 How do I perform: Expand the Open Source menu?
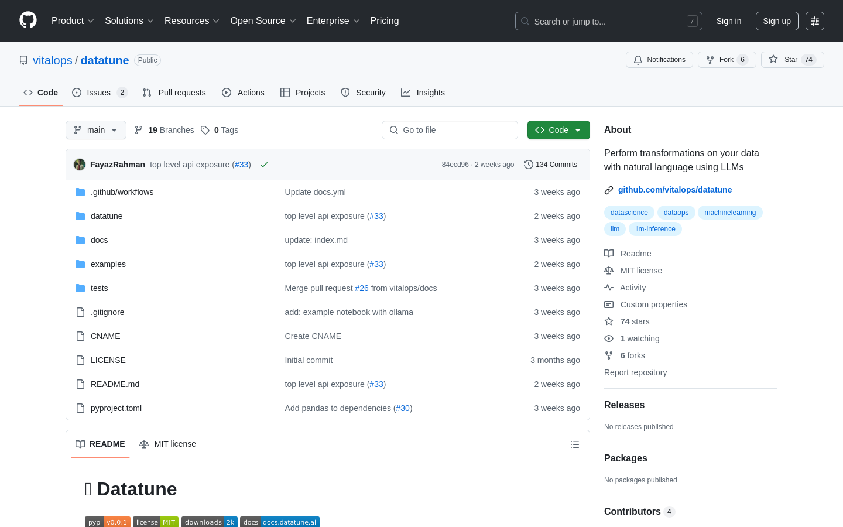(263, 21)
